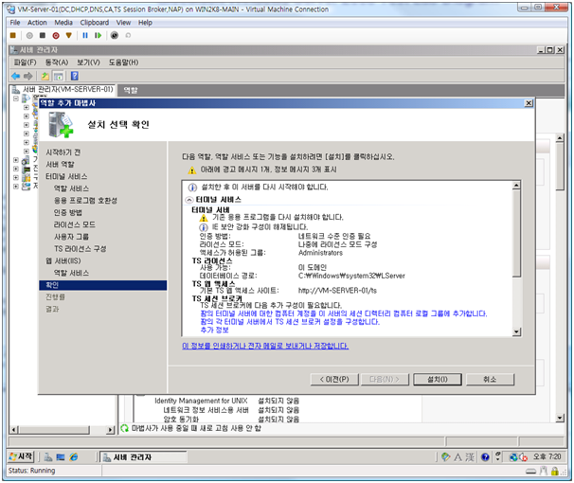The width and height of the screenshot is (574, 483).
Task: Collapse the 터미널 서비스 section chevron
Action: point(189,200)
